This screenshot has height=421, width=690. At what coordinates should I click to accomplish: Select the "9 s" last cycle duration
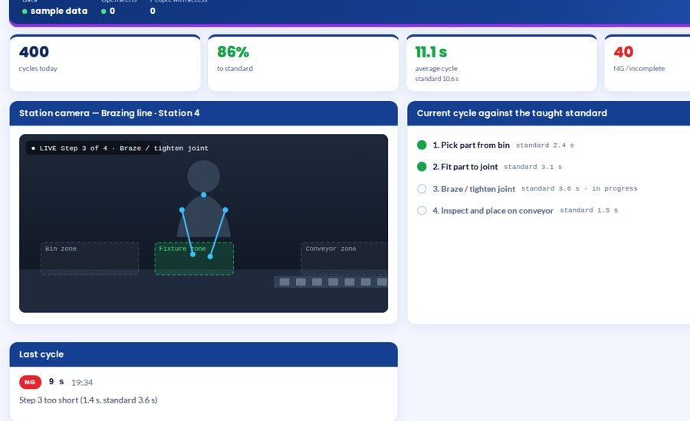pyautogui.click(x=56, y=382)
